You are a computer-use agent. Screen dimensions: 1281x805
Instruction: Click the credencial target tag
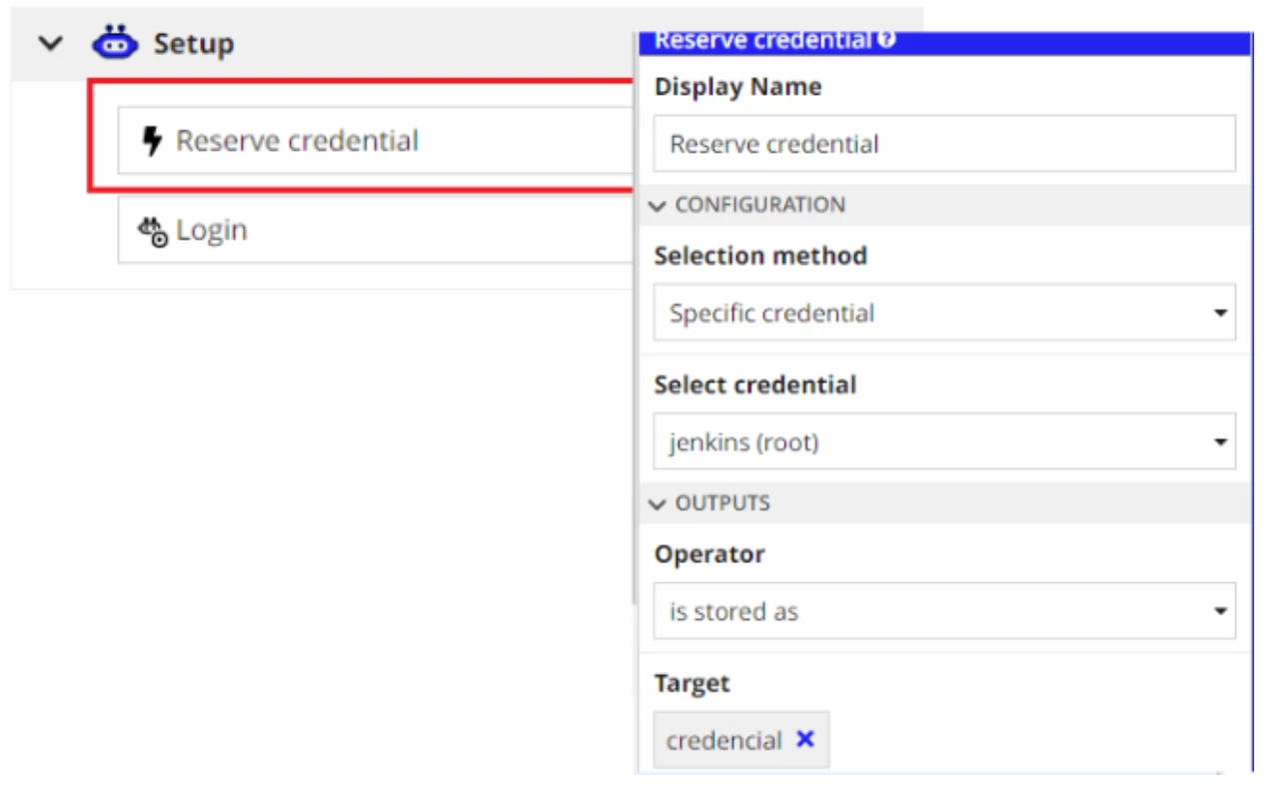tap(724, 740)
